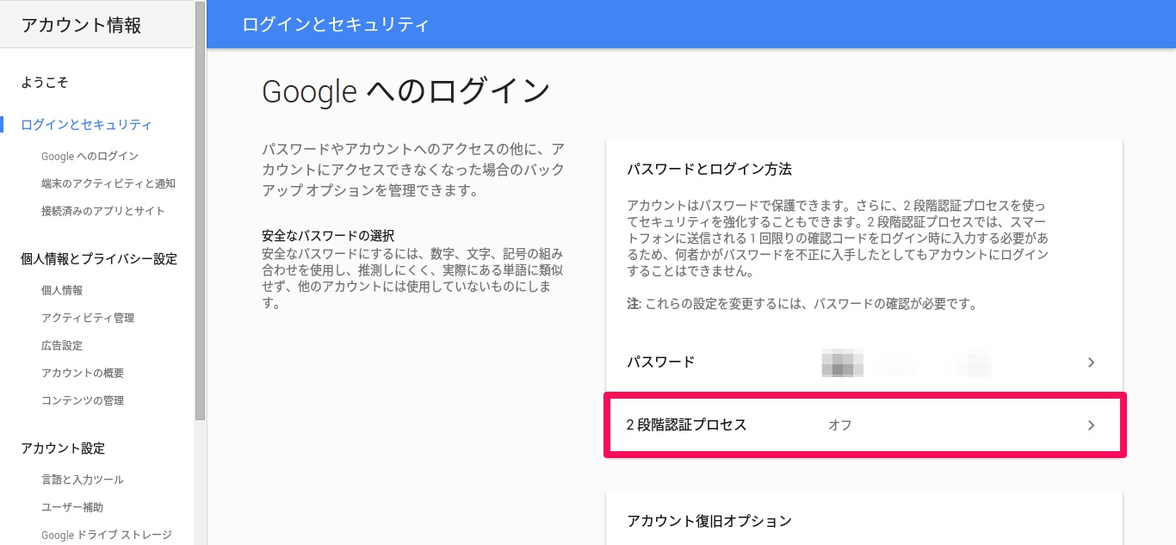Screen dimensions: 1176x545
Task: Open 広告設定 sidebar link
Action: click(x=62, y=345)
